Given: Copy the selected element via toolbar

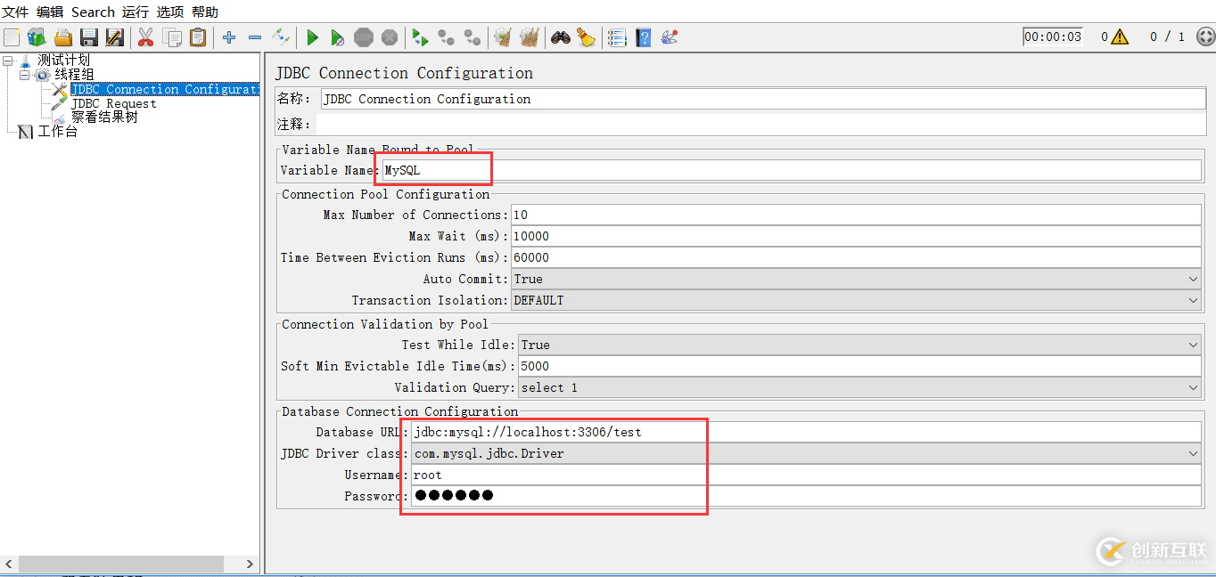Looking at the screenshot, I should click(172, 37).
